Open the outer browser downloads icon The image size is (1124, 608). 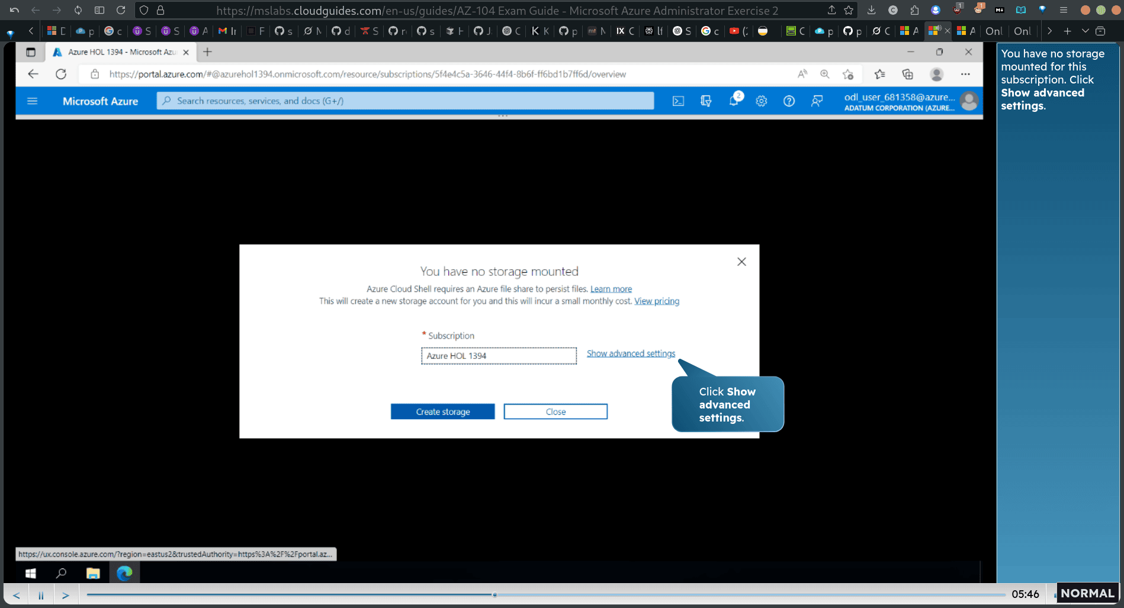pos(871,10)
